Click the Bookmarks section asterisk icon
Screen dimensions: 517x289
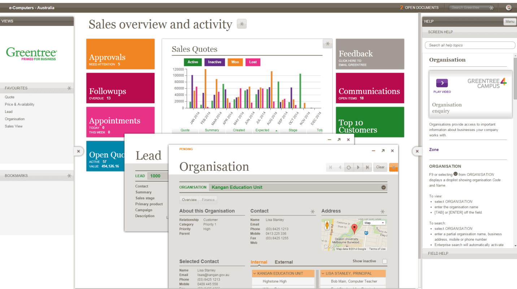(x=69, y=176)
